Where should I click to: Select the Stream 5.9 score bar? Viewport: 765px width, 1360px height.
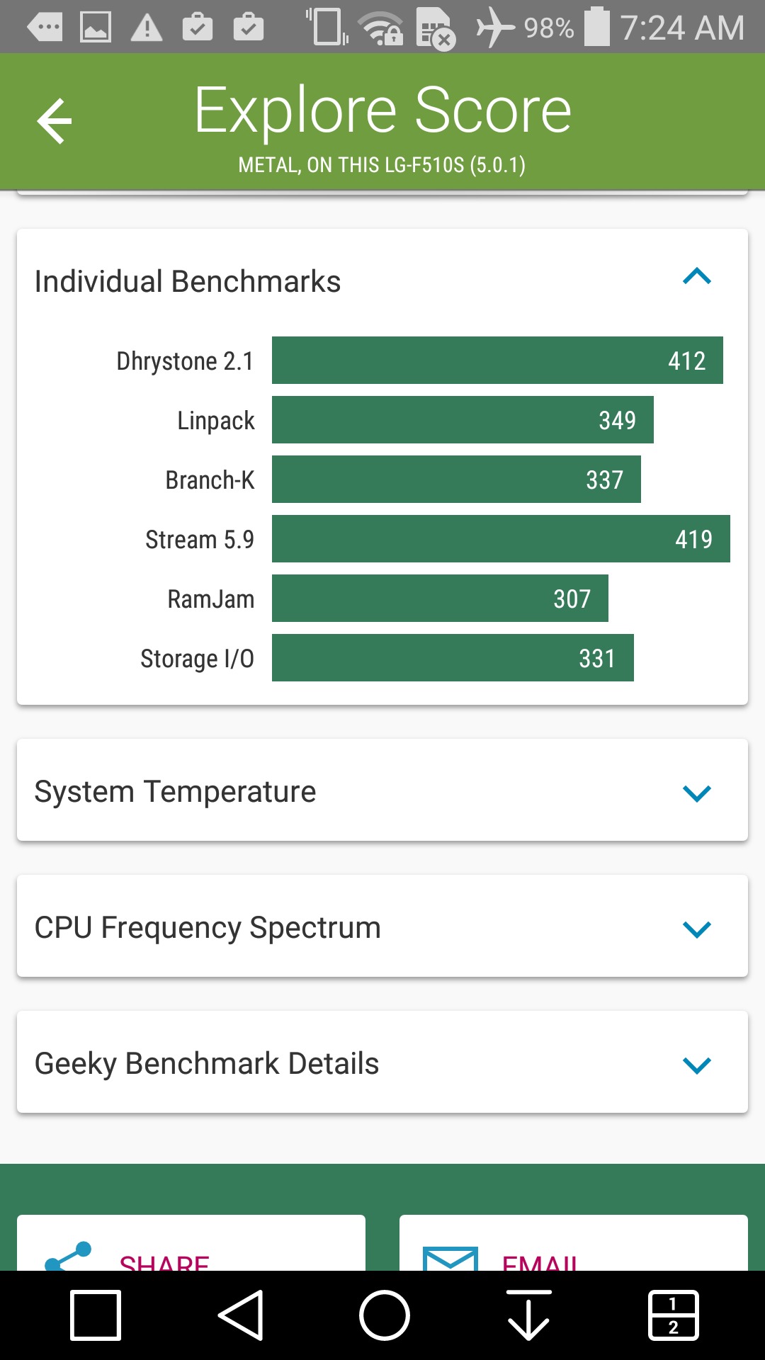point(501,539)
